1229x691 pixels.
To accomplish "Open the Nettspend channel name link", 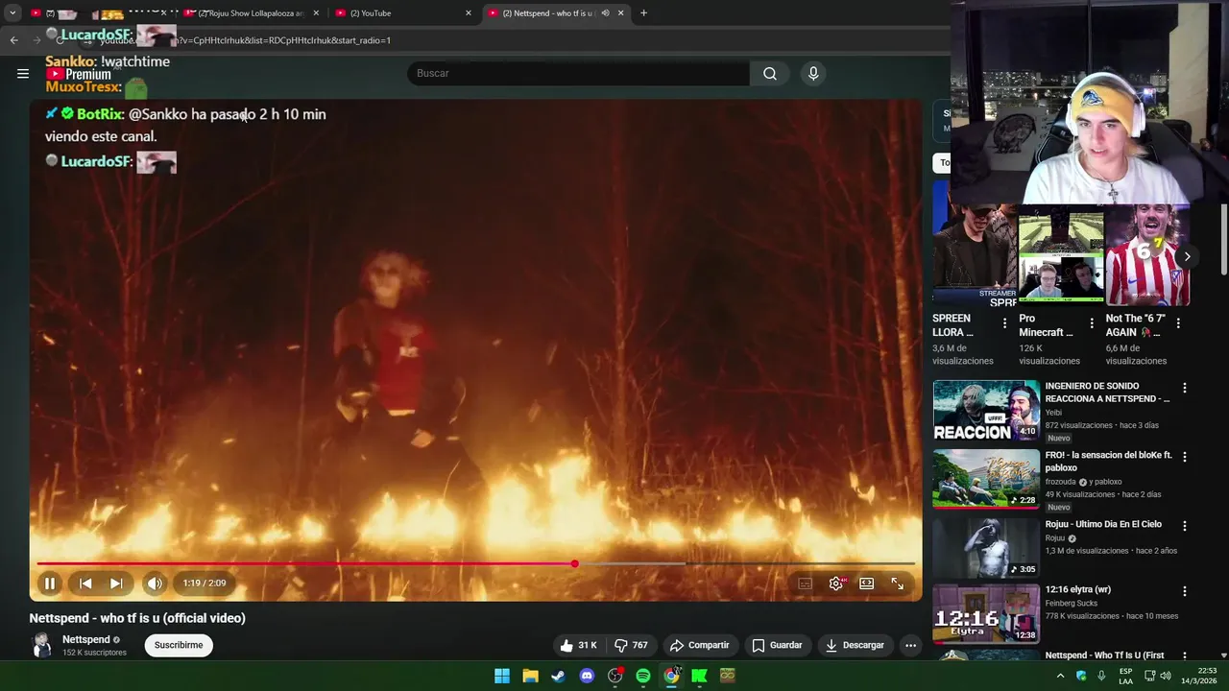I will 86,639.
